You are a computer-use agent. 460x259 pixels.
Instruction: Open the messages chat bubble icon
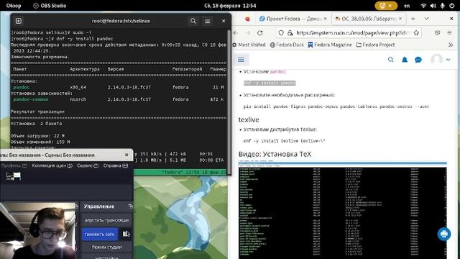pyautogui.click(x=418, y=60)
